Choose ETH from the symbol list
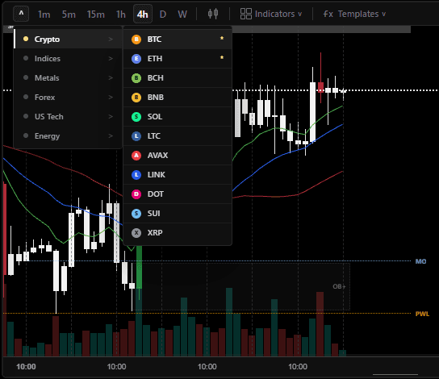The height and width of the screenshot is (379, 439). 178,59
